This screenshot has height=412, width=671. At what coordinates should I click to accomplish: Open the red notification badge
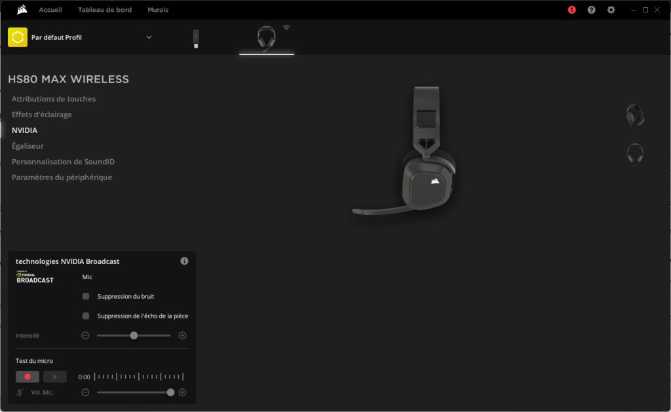point(571,10)
